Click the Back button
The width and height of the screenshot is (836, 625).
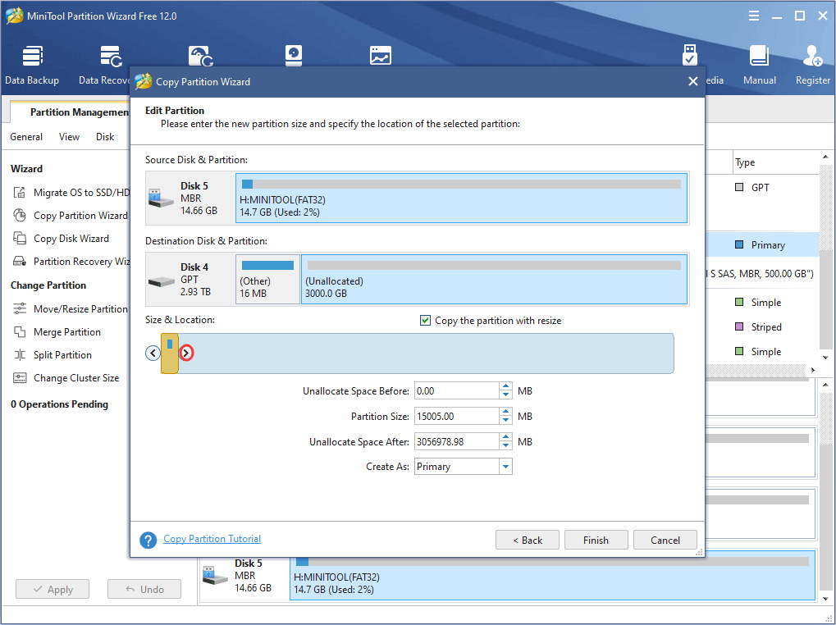(x=528, y=540)
